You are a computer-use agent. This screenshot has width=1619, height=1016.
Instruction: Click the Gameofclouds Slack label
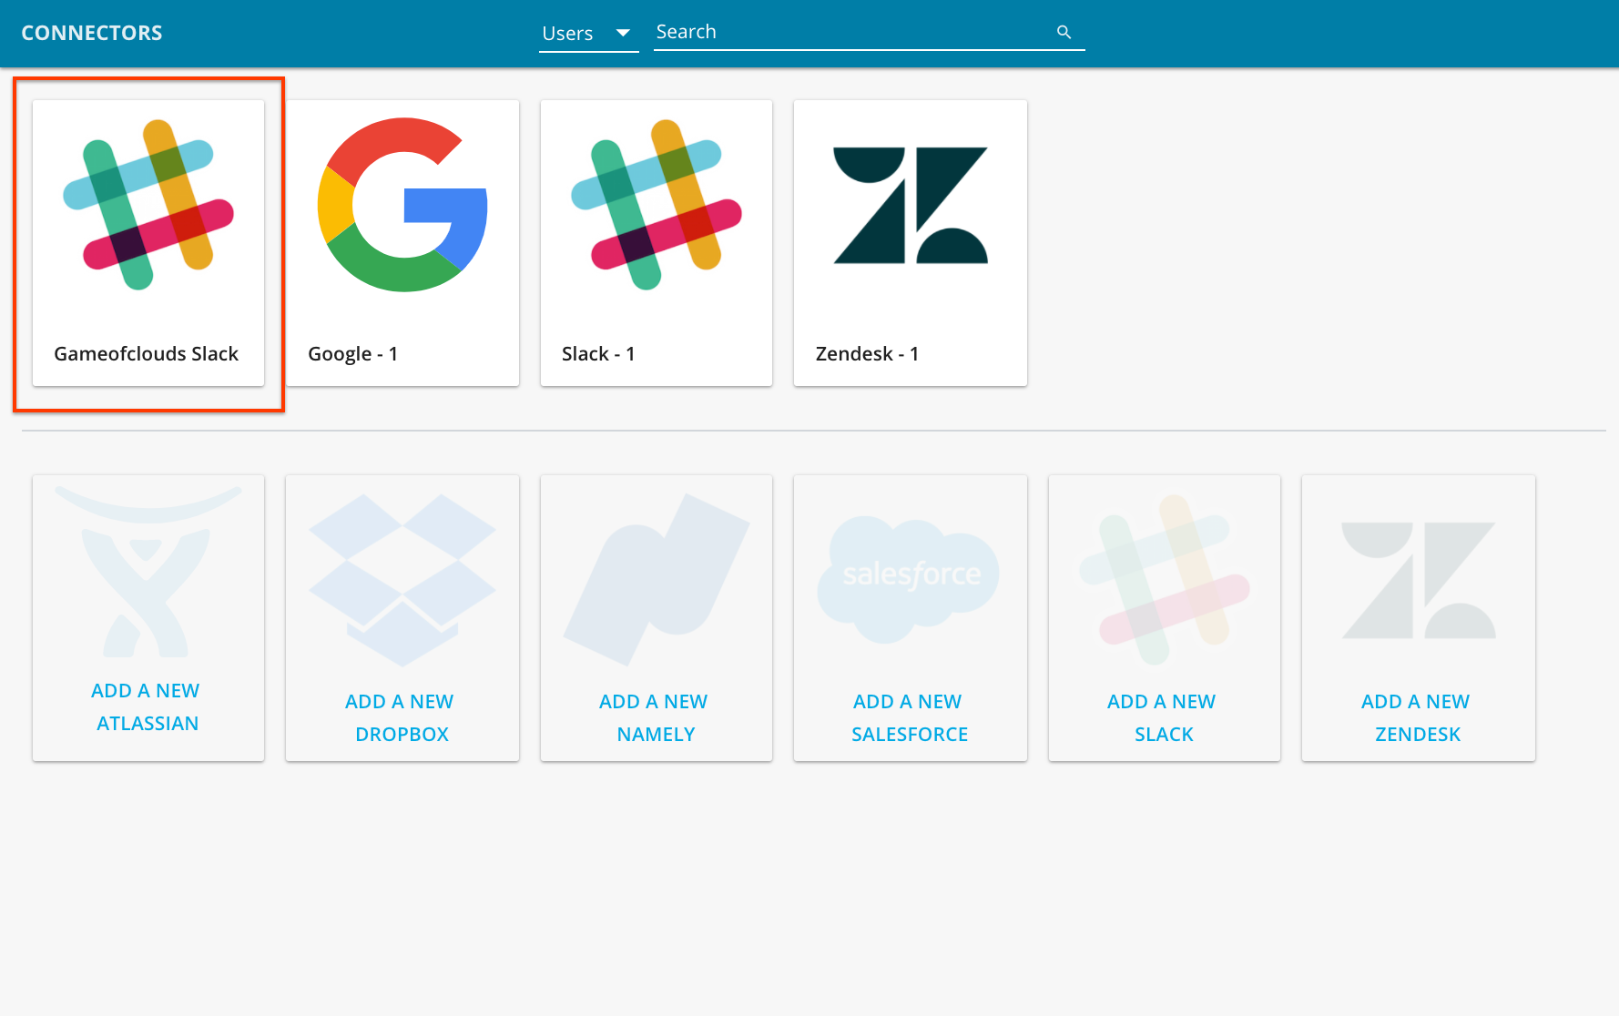tap(147, 353)
